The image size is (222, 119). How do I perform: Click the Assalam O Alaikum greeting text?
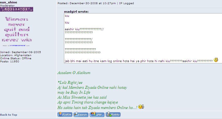74,73
